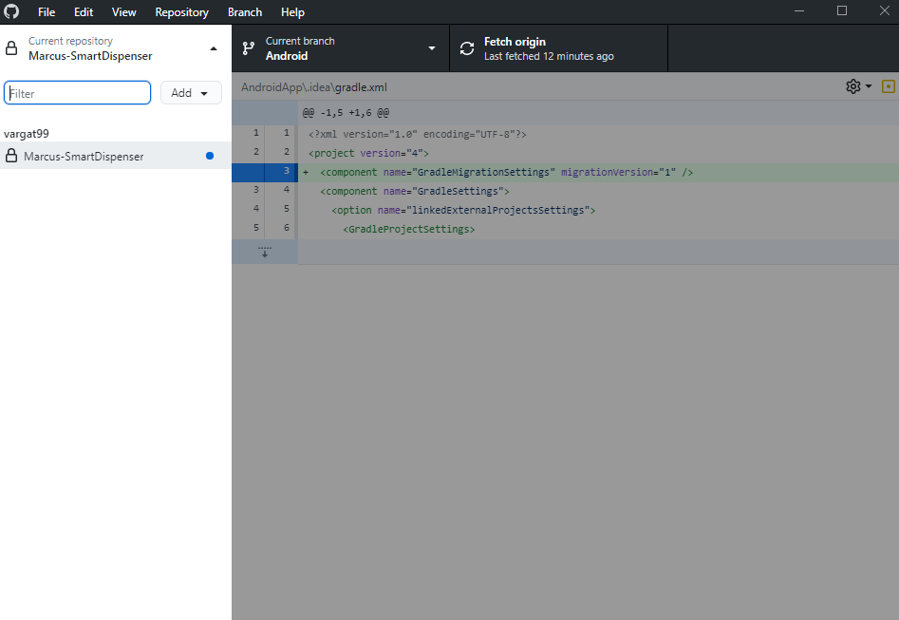The image size is (899, 620).
Task: Expand hidden lines with the down-arrow gutter control
Action: [265, 252]
